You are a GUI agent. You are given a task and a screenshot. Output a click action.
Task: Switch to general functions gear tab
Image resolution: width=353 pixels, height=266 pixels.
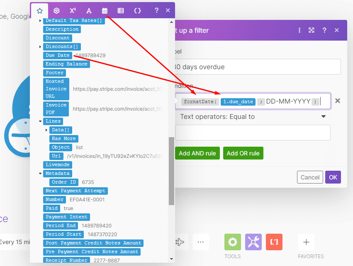(x=56, y=10)
